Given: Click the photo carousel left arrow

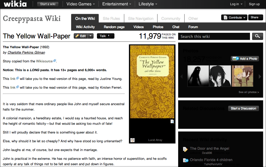Looking at the screenshot, I should tap(181, 76).
